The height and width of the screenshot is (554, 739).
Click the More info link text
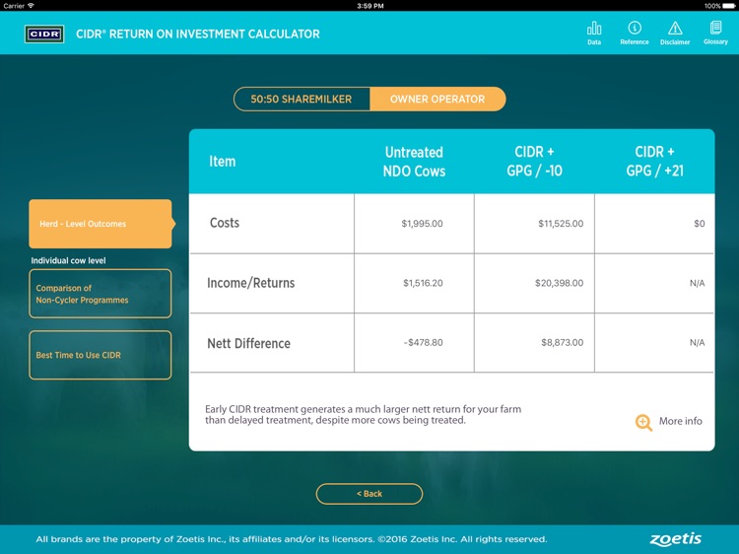pyautogui.click(x=680, y=421)
